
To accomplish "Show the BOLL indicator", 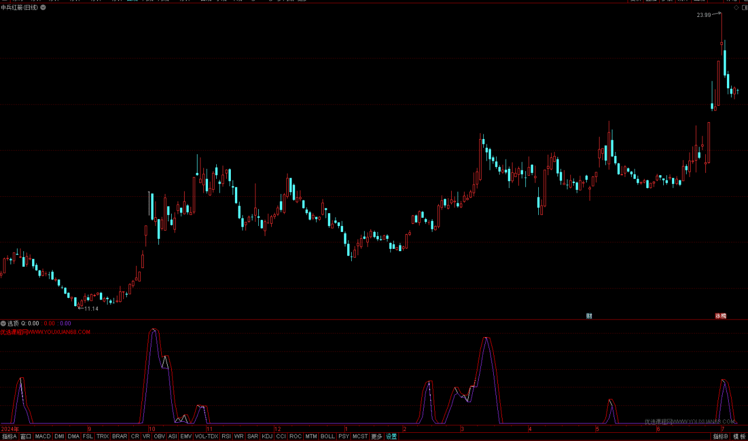I will (x=327, y=436).
